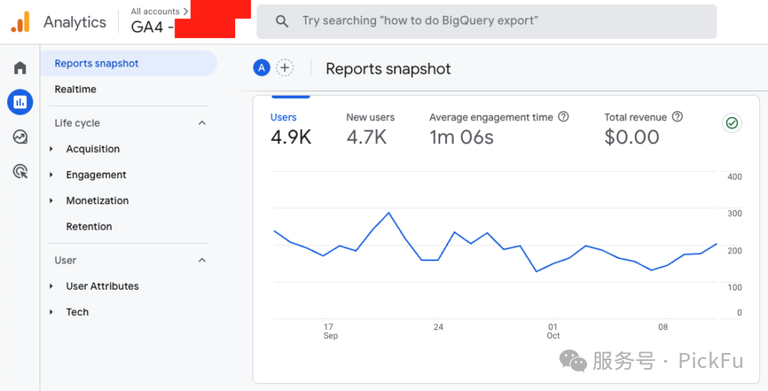The image size is (768, 391).
Task: Click the search box at the top
Action: coord(486,21)
